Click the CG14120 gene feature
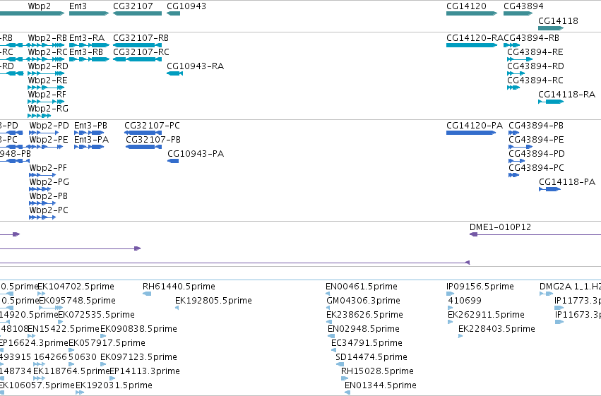 [472, 13]
